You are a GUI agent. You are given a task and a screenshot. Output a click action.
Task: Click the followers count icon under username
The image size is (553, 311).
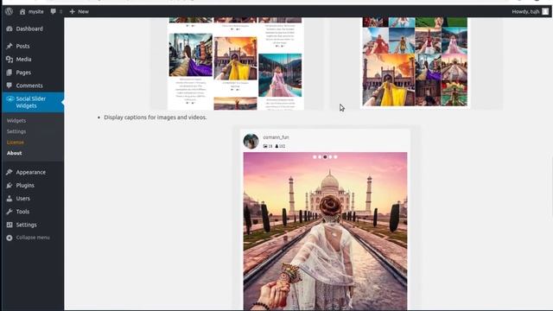[276, 146]
